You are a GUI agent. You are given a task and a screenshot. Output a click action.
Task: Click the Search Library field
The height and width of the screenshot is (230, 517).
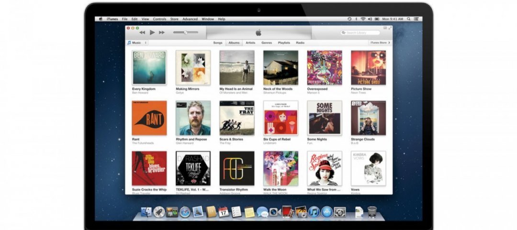(x=360, y=33)
